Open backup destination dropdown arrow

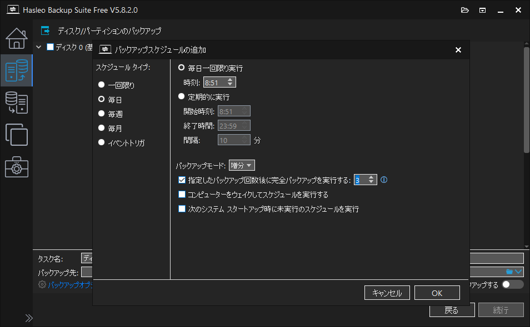tap(518, 272)
